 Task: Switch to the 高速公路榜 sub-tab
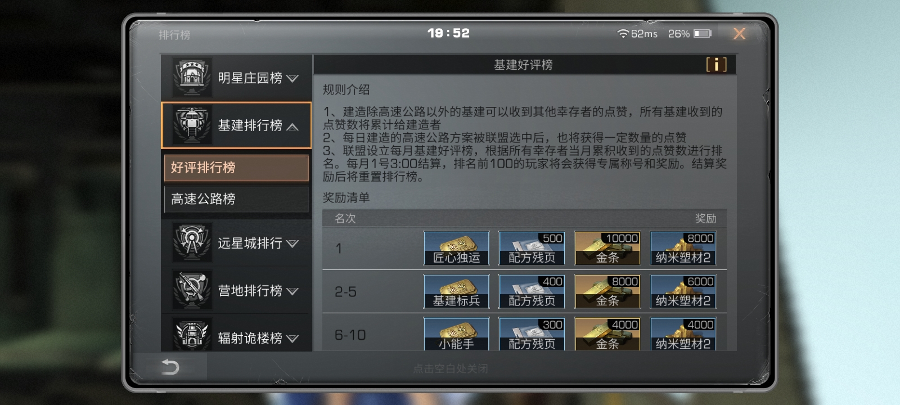click(x=236, y=199)
